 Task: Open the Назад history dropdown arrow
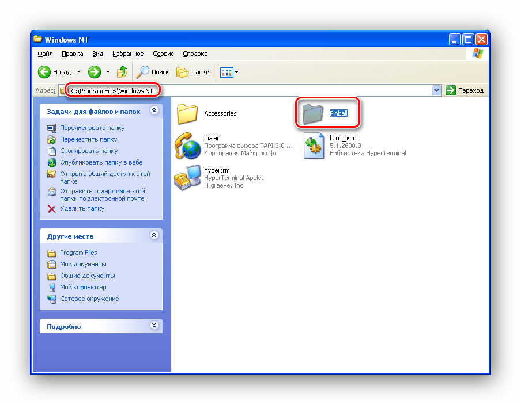79,72
